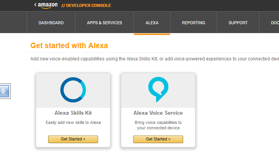Open the Support tab

coord(238,23)
